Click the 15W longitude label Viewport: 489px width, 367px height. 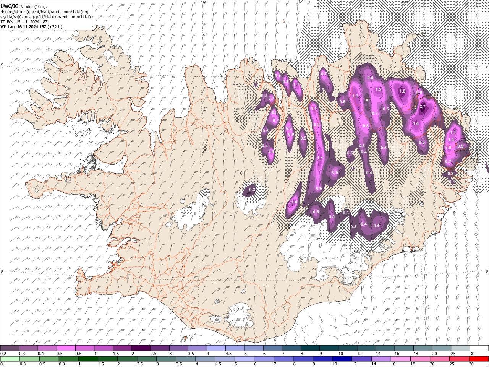pyautogui.click(x=405, y=2)
